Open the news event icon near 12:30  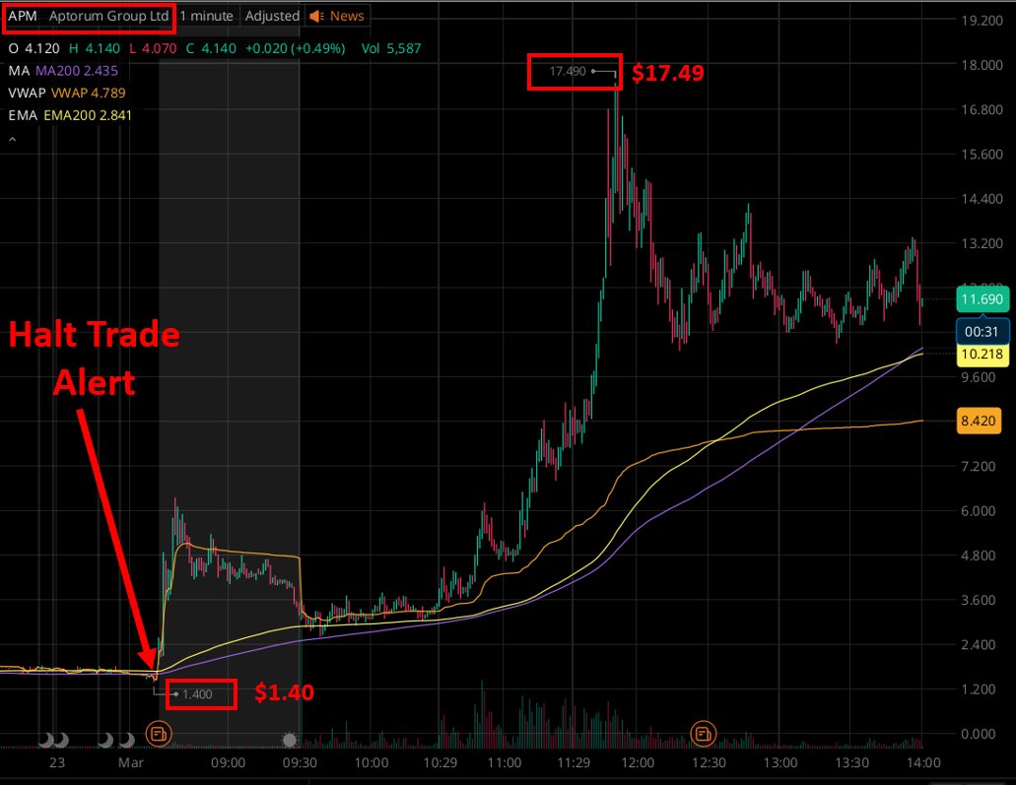tap(703, 734)
